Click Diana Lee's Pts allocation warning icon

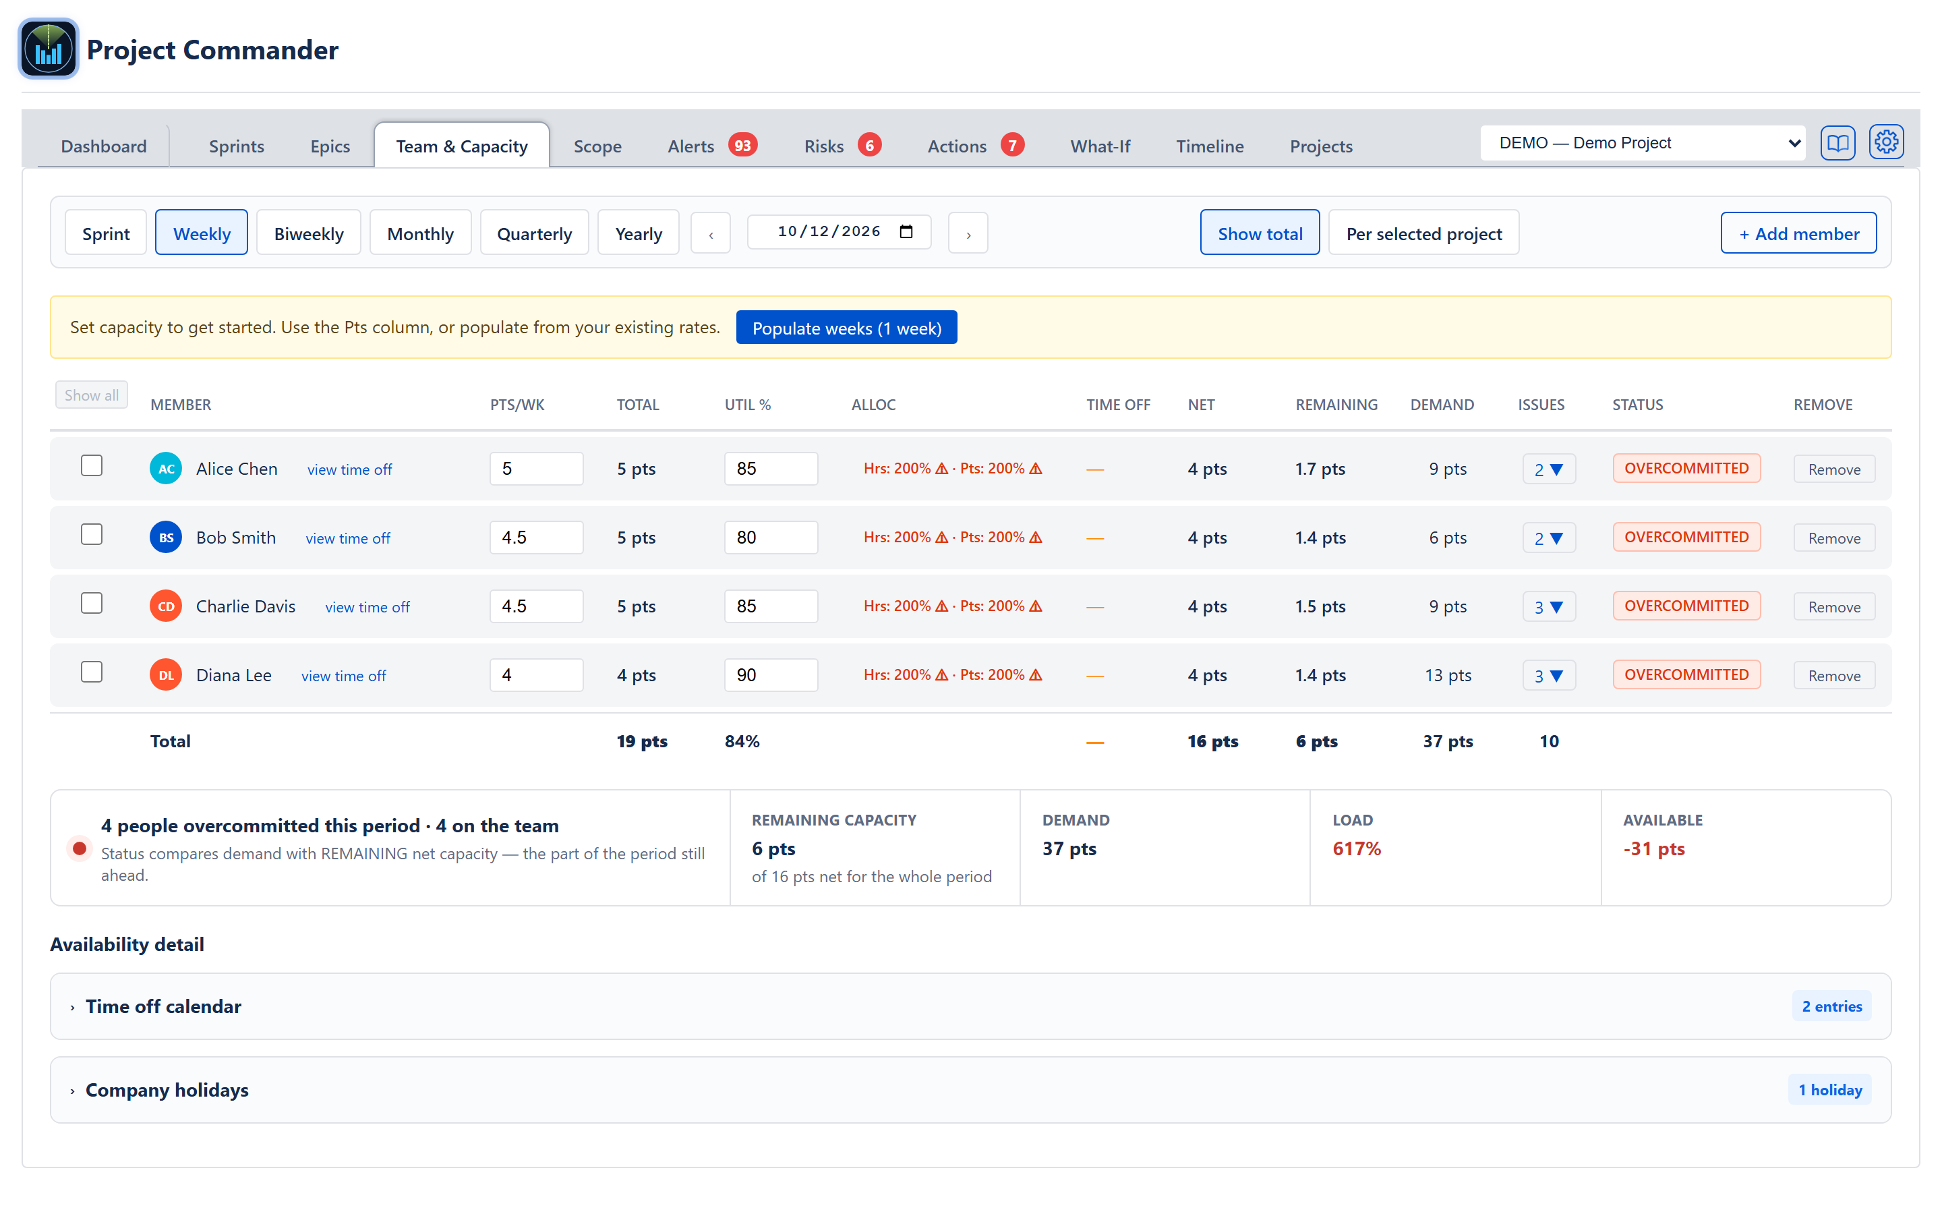pyautogui.click(x=1035, y=675)
